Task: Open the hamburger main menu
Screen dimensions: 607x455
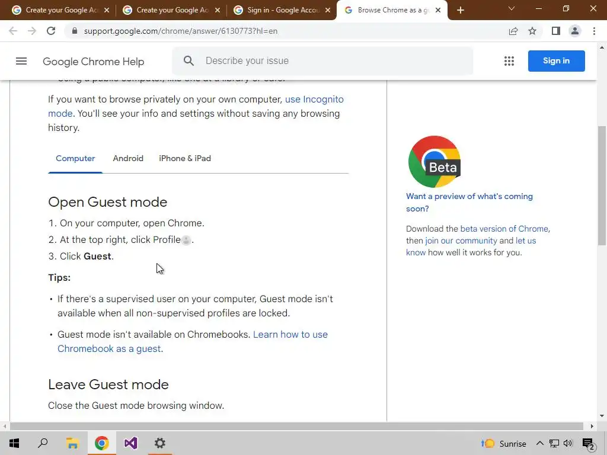Action: (21, 61)
